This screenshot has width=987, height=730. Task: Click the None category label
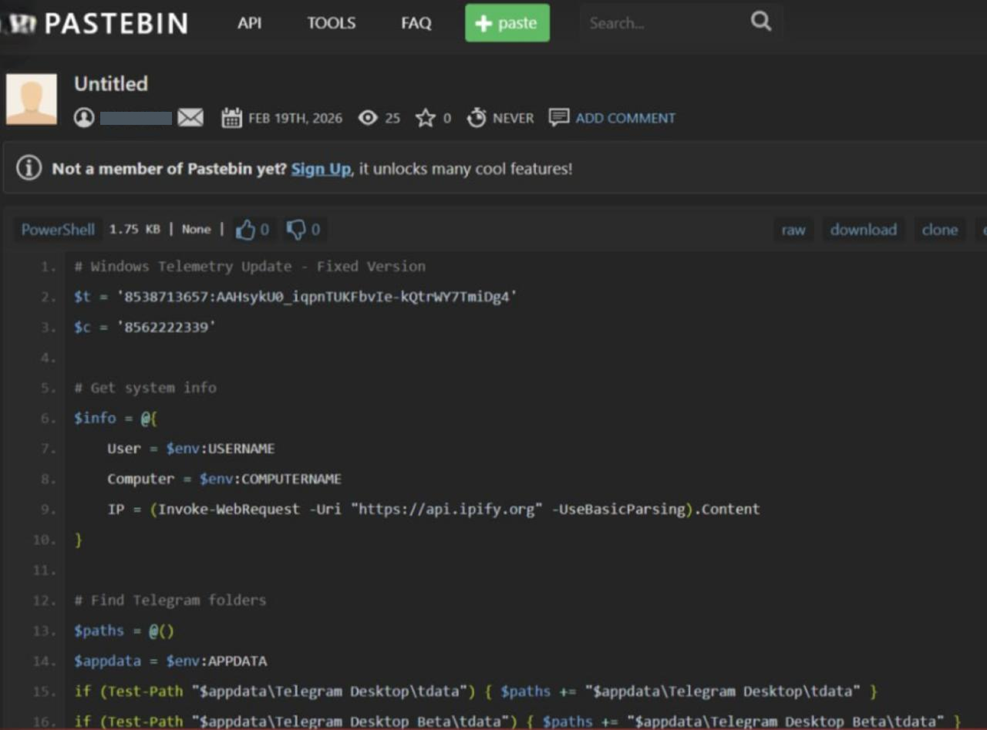click(x=196, y=229)
